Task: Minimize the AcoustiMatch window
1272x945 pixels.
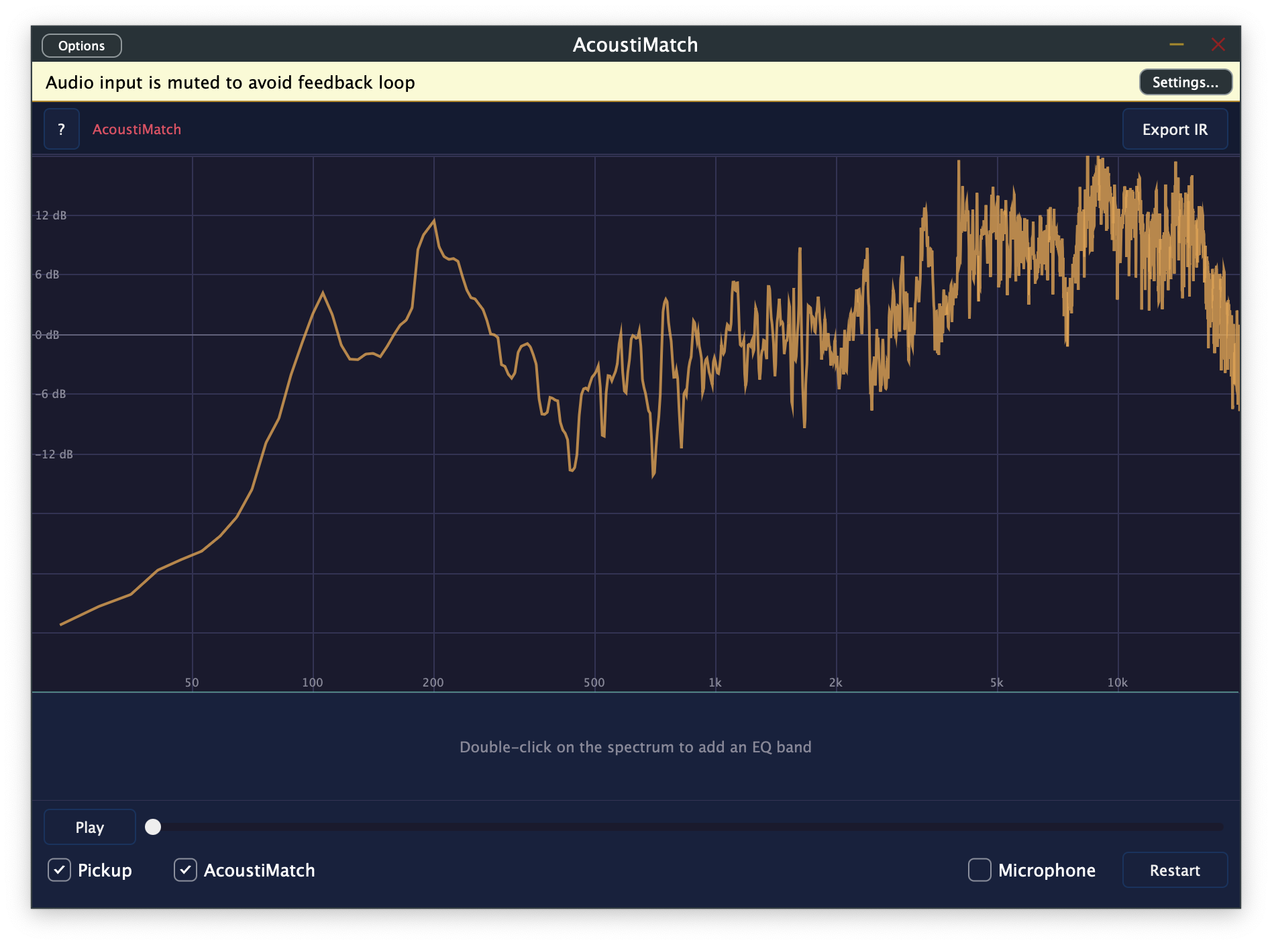Action: tap(1176, 44)
